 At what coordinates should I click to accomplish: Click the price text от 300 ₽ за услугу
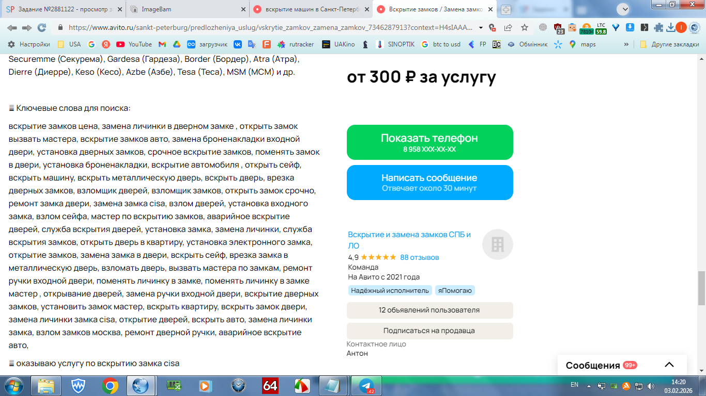[421, 77]
